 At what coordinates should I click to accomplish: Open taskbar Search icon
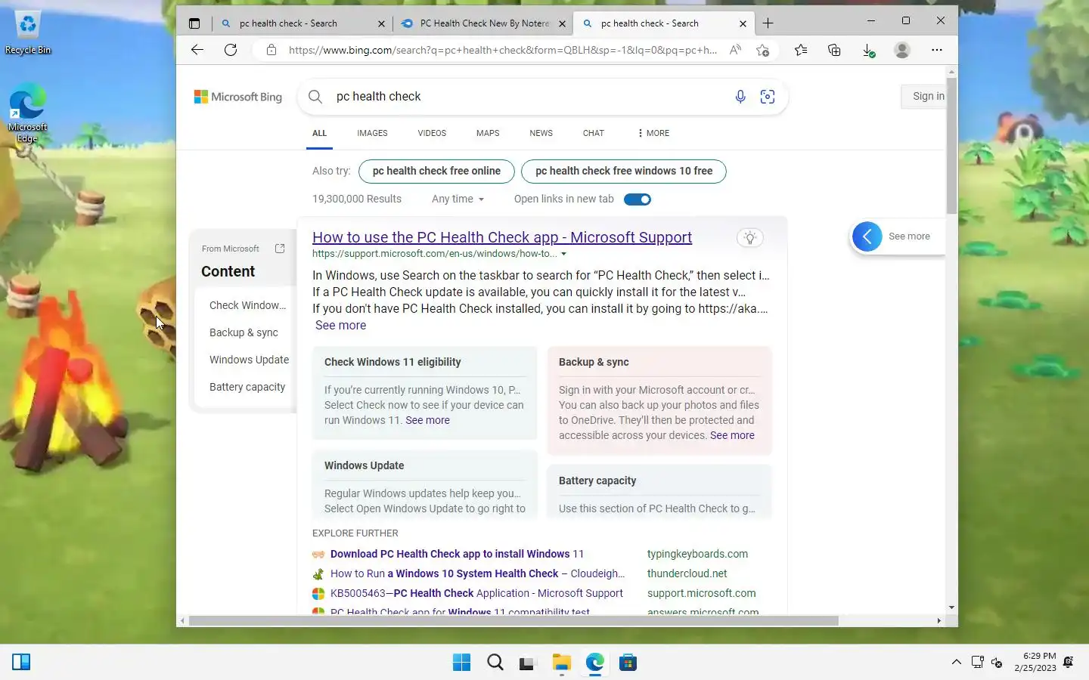(x=495, y=663)
